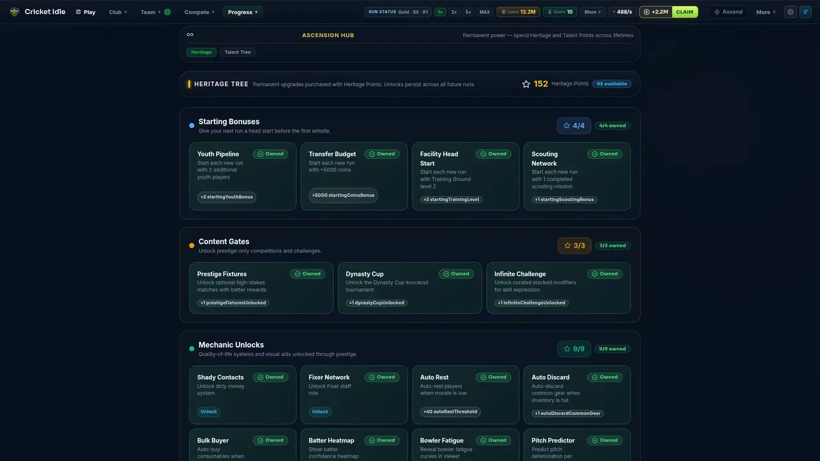
Task: Click the blue list icon beside settings
Action: point(805,12)
